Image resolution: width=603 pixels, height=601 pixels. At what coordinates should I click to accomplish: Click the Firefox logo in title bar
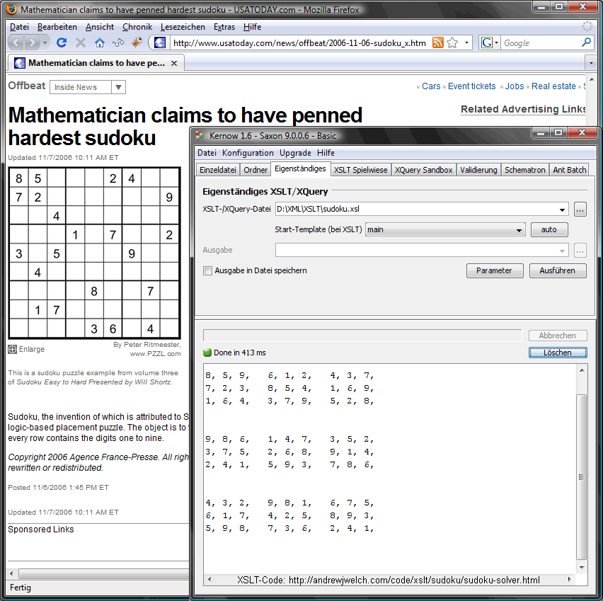[11, 9]
